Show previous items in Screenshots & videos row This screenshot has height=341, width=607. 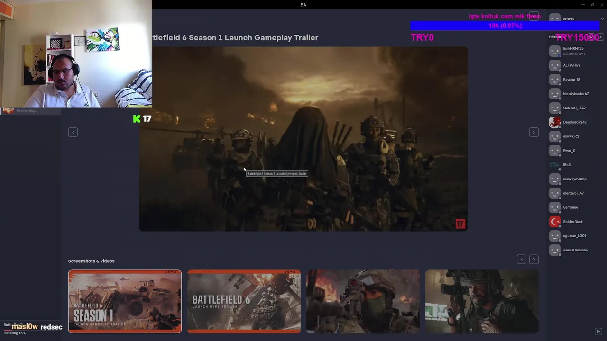coord(521,259)
